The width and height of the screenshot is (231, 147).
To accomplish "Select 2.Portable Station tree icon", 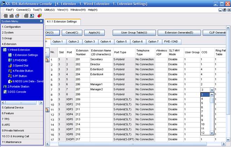I will click(x=5, y=87).
